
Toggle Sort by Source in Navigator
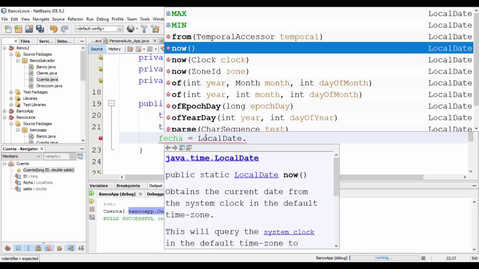point(81,248)
